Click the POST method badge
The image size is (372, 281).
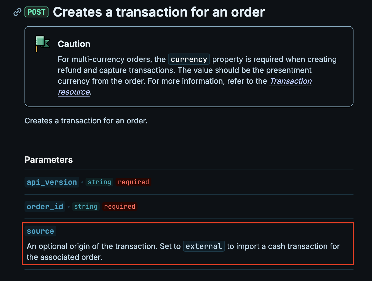pos(36,12)
